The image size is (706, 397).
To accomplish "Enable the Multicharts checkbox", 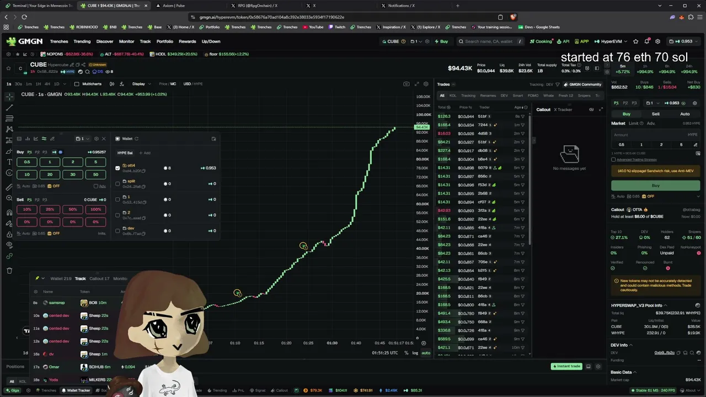I will tap(77, 84).
